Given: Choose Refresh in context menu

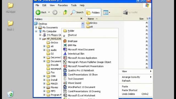Looking at the screenshot, I should click(136, 81).
